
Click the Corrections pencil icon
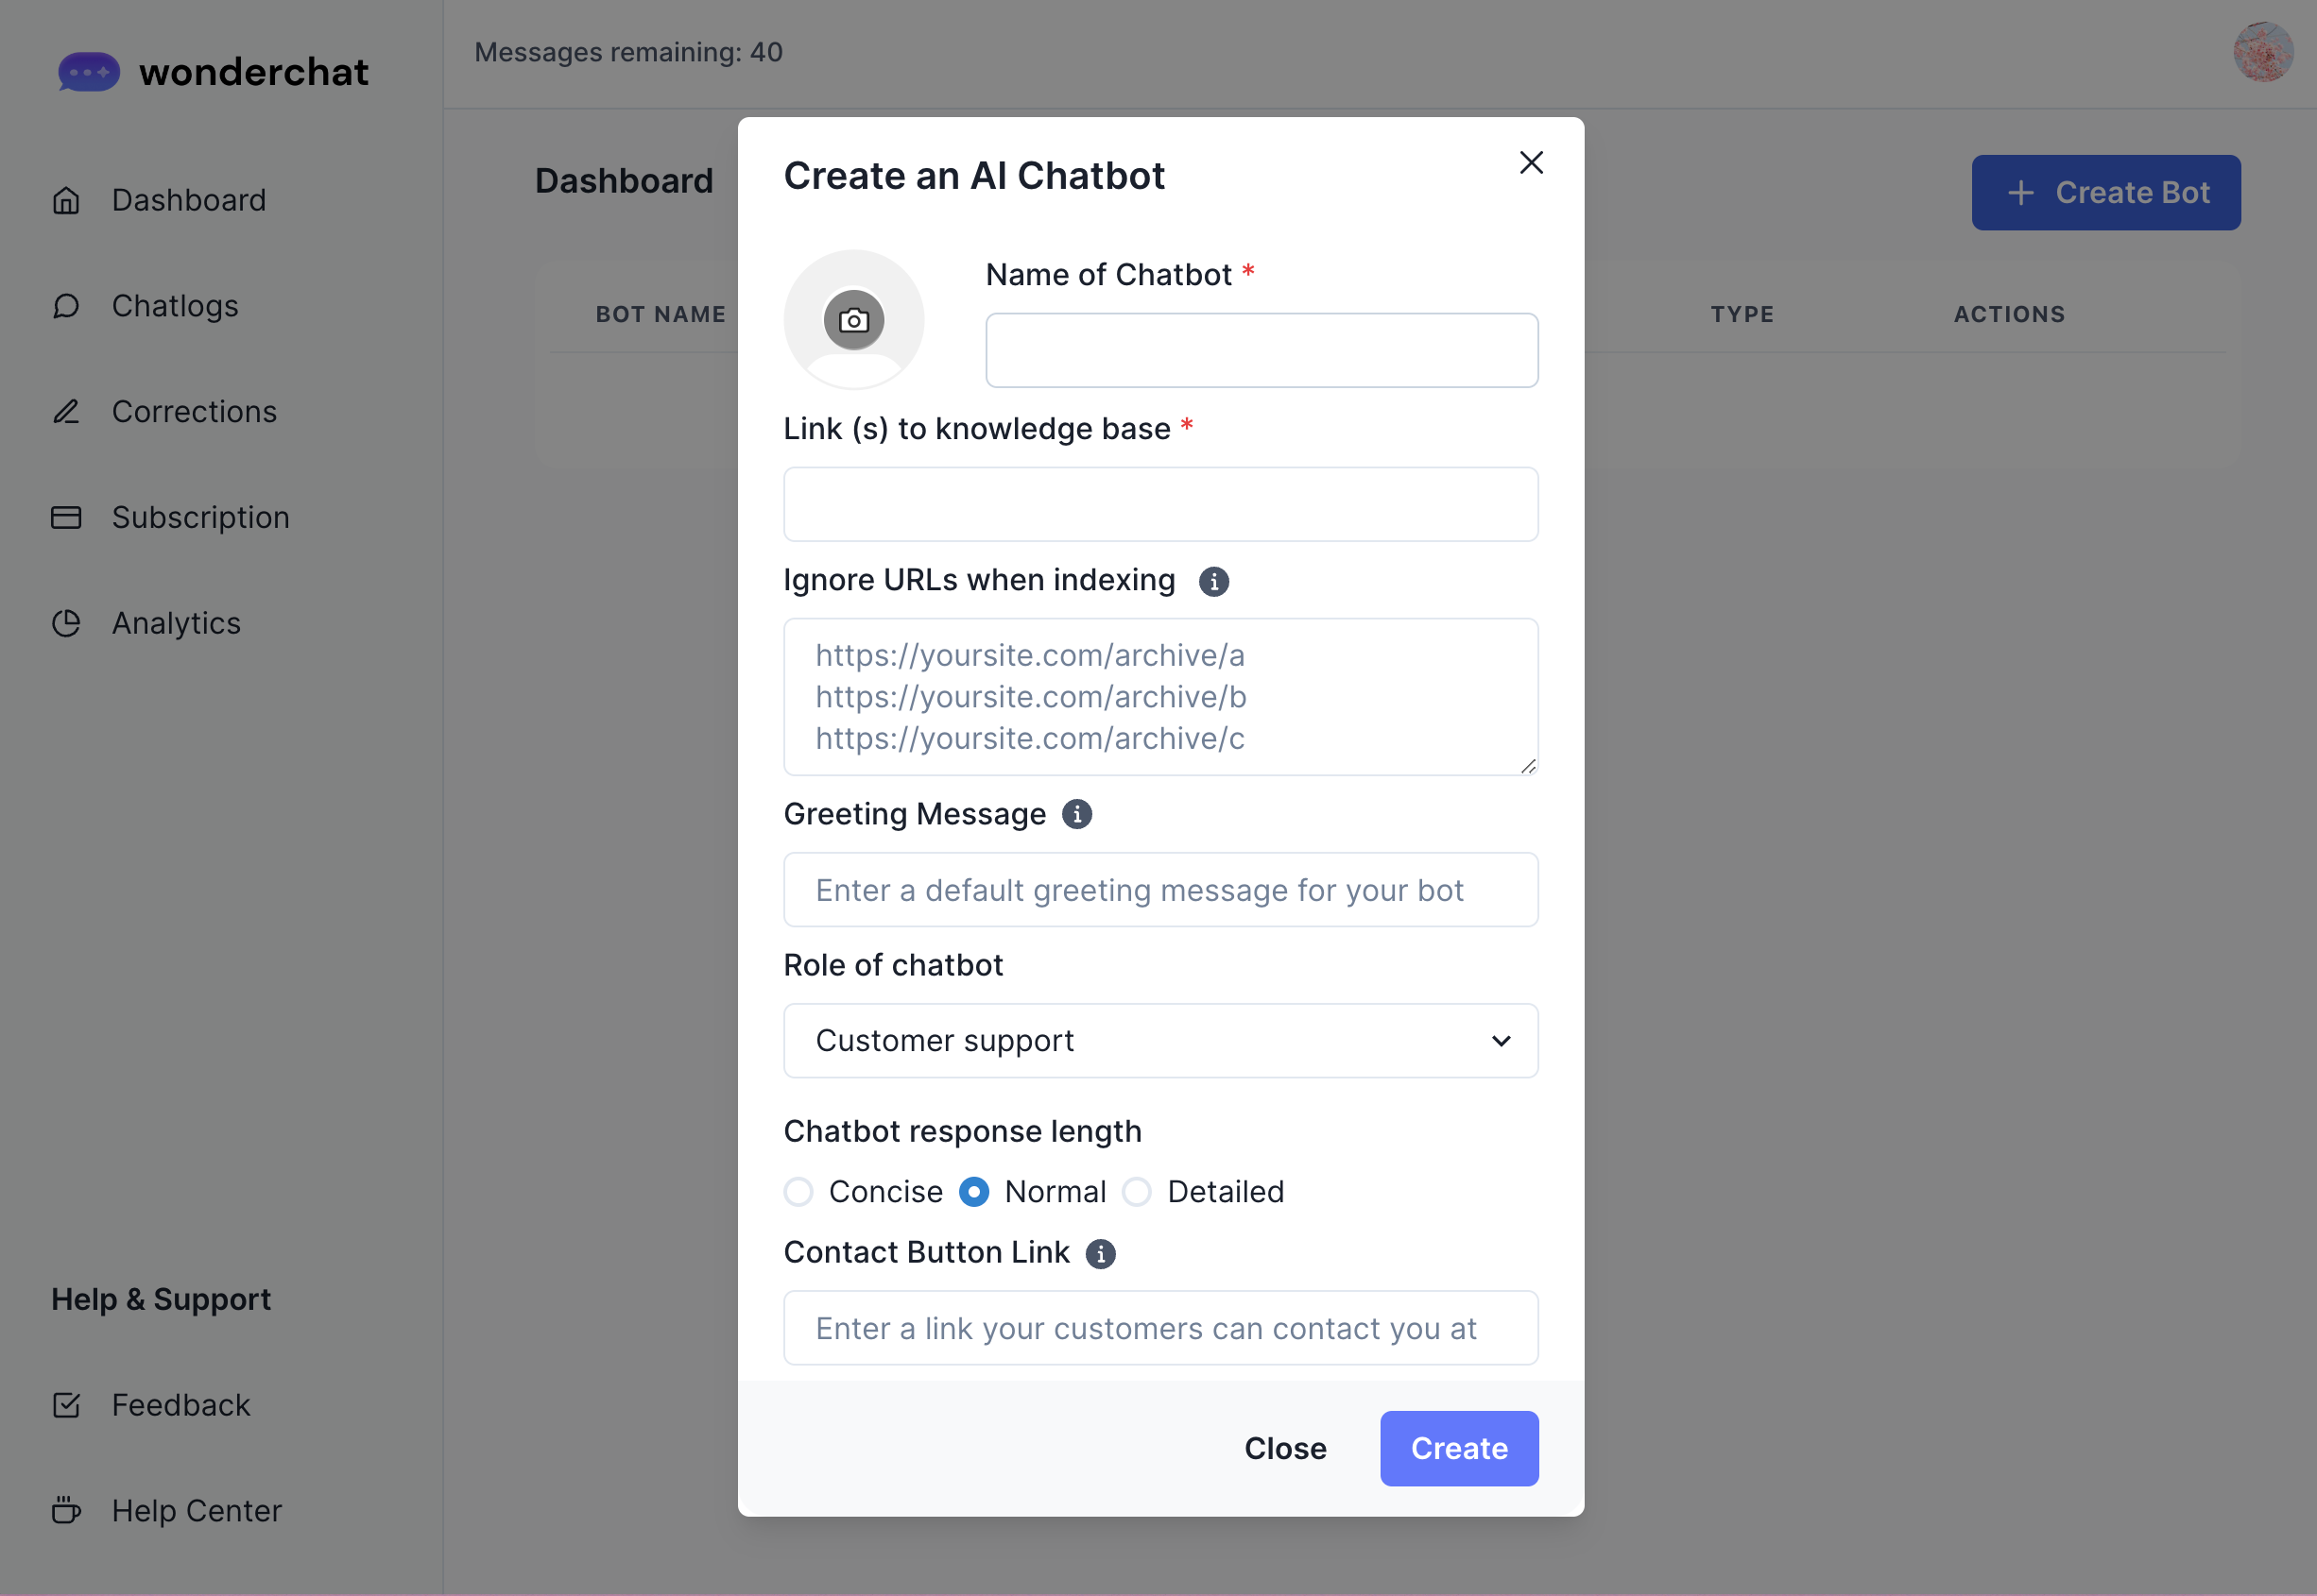66,411
